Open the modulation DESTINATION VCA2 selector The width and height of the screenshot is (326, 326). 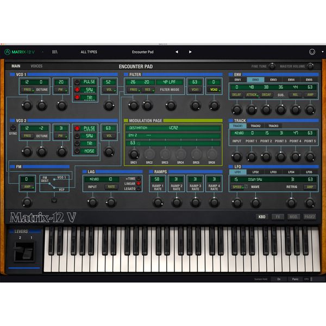pyautogui.click(x=173, y=128)
